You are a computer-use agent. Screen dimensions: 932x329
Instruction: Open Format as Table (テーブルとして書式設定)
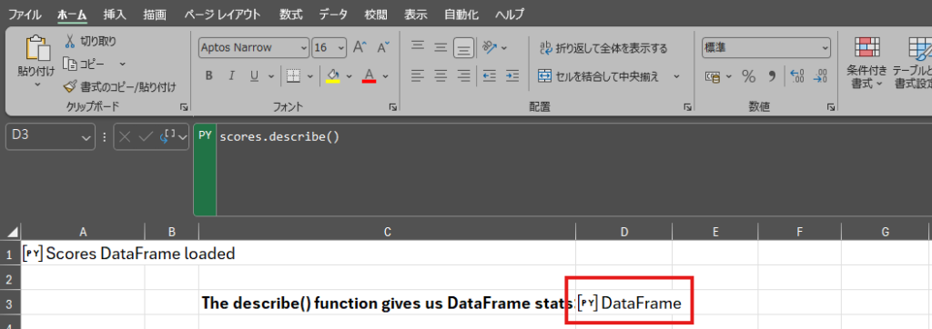click(912, 63)
